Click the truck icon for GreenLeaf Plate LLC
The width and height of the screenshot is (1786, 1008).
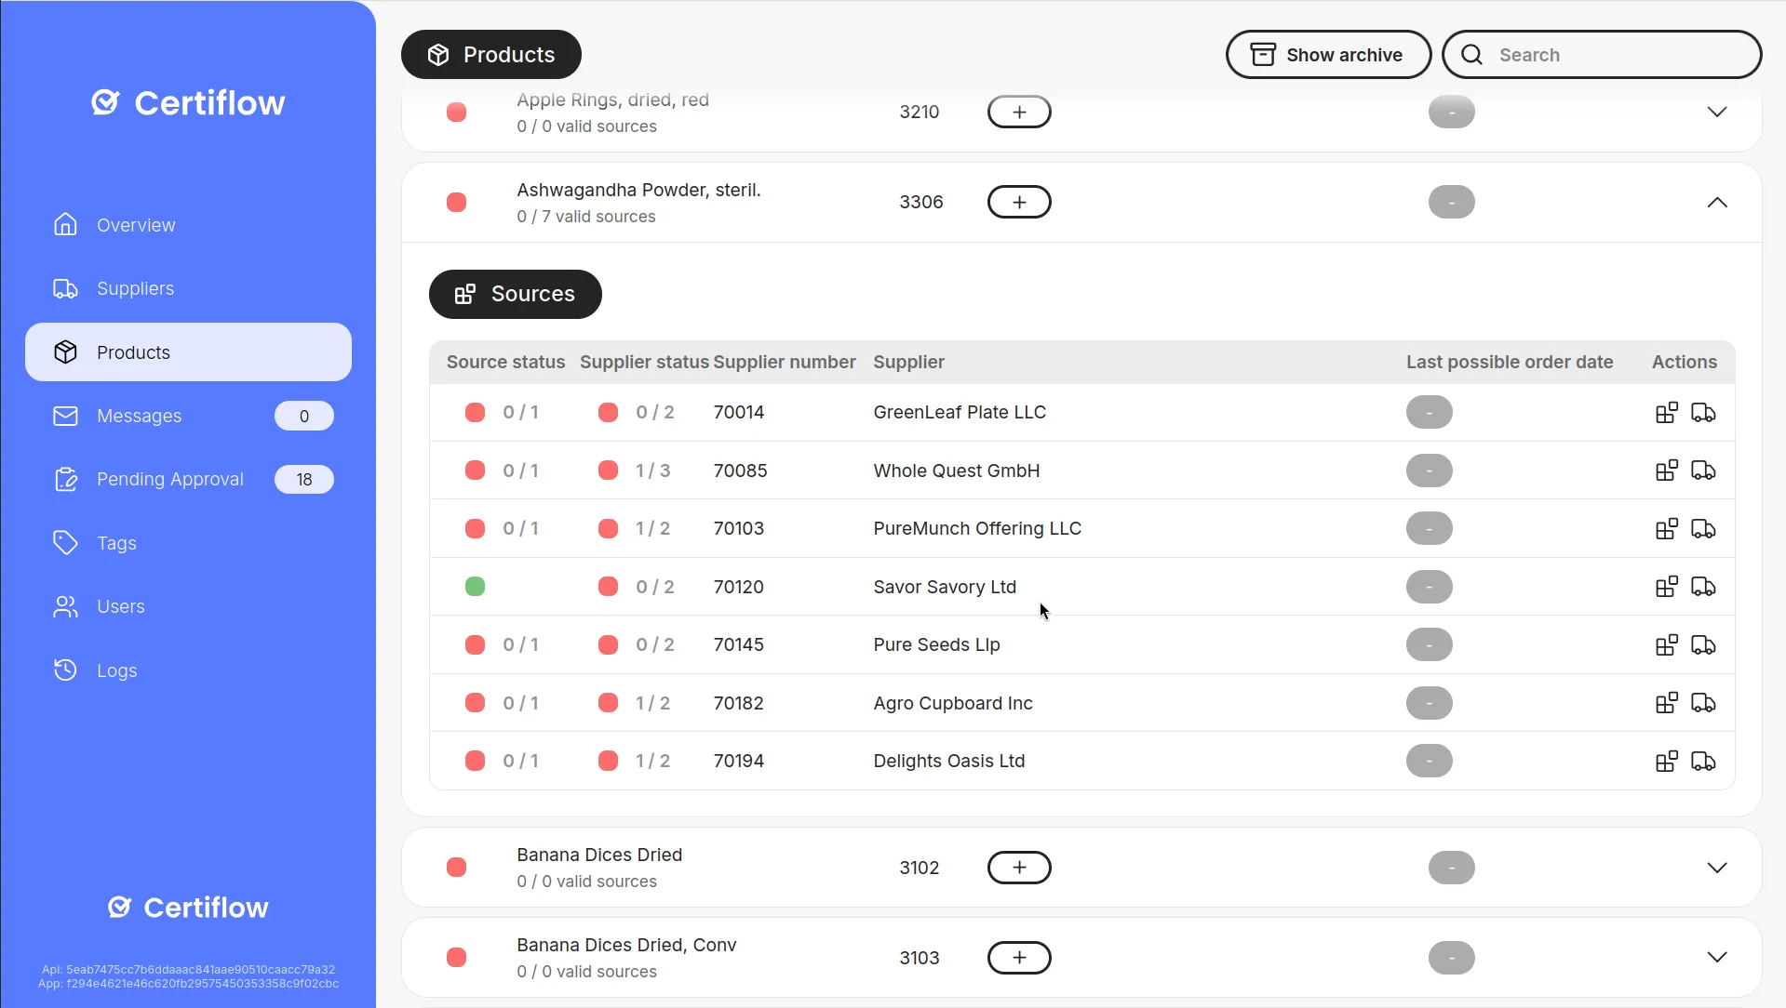point(1703,412)
